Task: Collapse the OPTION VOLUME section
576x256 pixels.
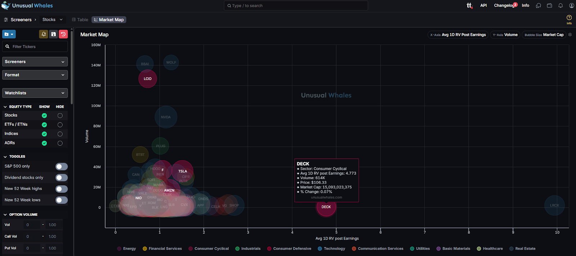Action: pos(5,215)
